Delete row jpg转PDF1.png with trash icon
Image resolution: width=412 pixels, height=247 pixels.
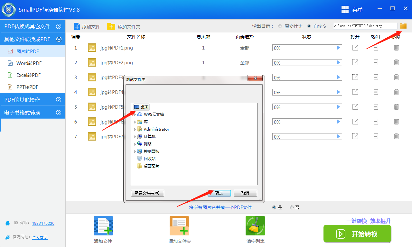[x=397, y=48]
